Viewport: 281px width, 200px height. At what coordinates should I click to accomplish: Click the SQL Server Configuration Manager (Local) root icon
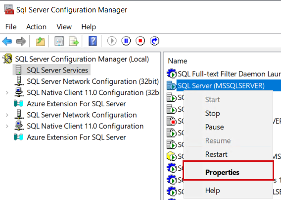(x=7, y=59)
